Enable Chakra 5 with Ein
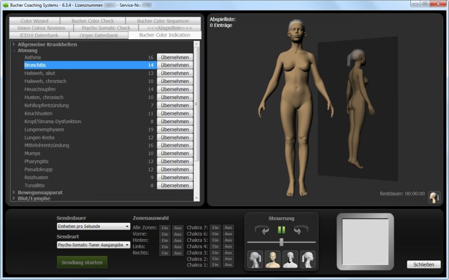Screen dimensions: 449x280 click(216, 240)
